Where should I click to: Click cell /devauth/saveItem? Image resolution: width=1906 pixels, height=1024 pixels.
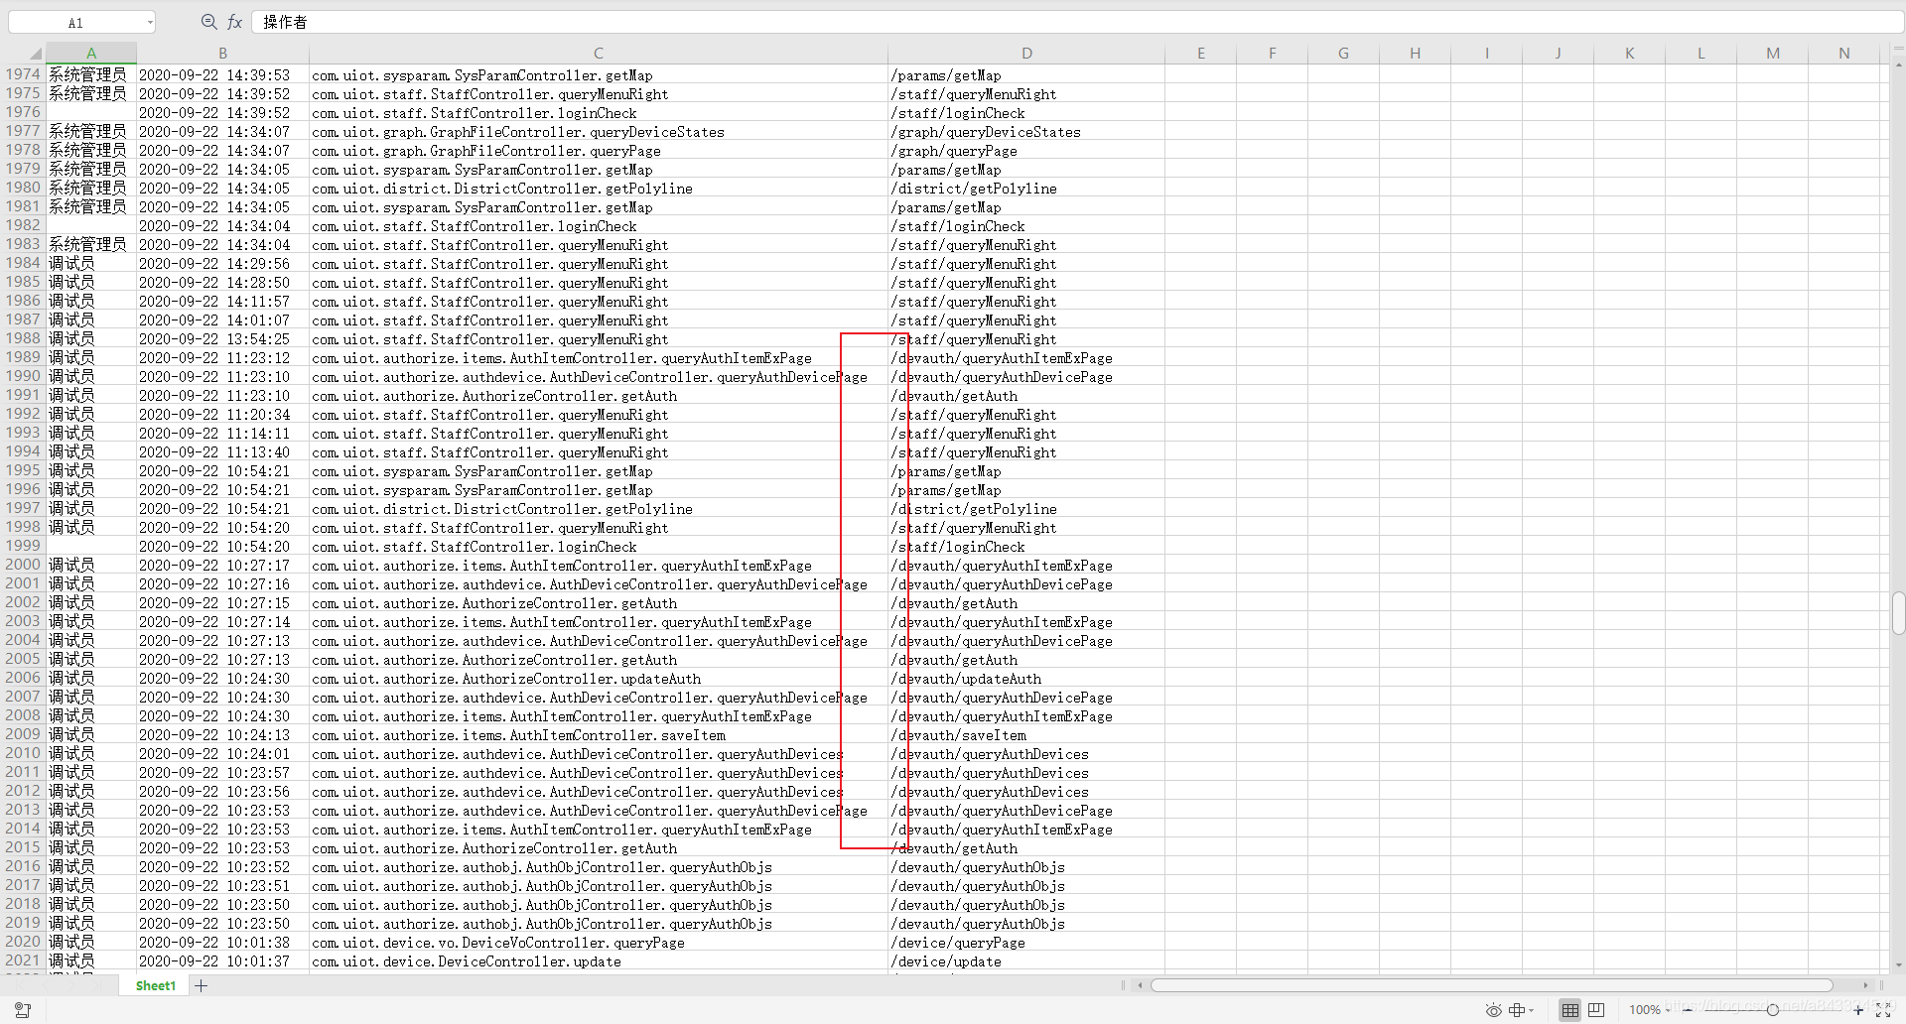pos(1026,734)
